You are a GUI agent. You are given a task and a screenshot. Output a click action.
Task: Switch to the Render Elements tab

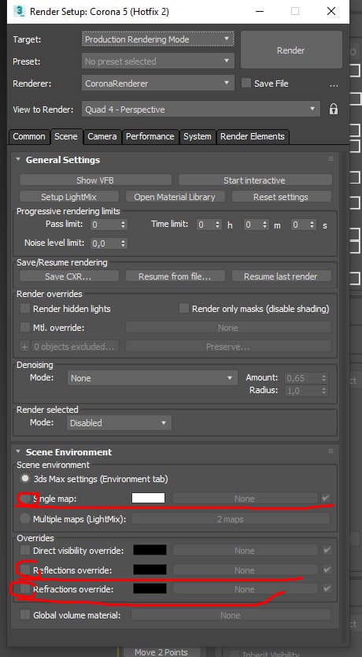253,136
